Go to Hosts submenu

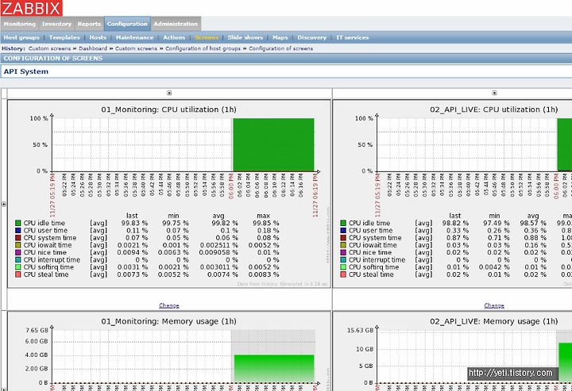[x=98, y=37]
